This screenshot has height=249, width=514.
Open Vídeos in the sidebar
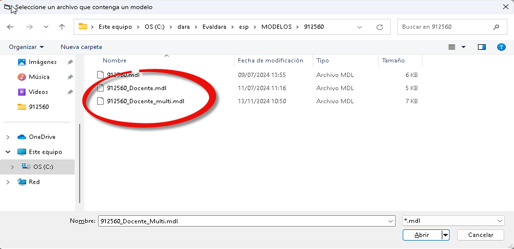[x=38, y=92]
